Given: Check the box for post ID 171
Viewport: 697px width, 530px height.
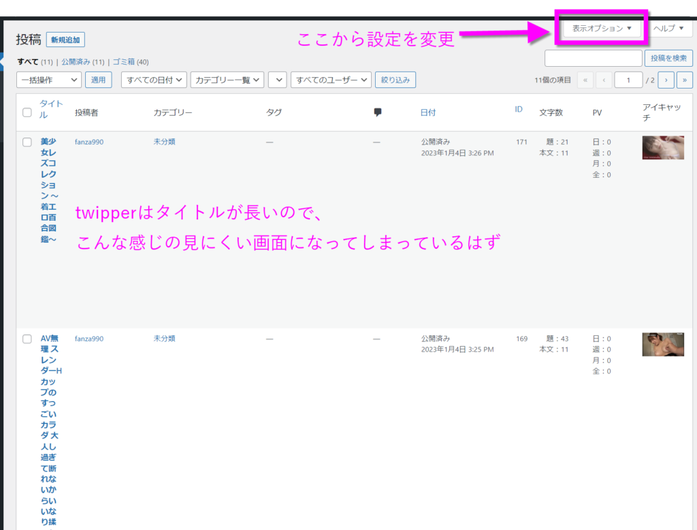Looking at the screenshot, I should point(27,142).
